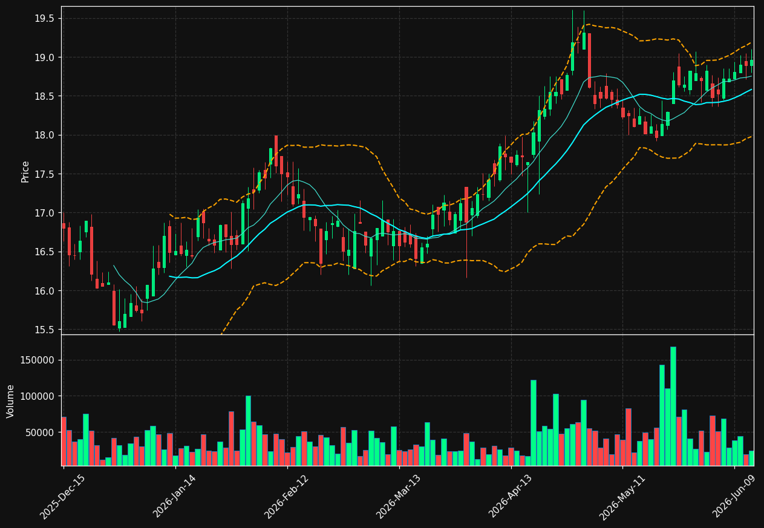Select the 19.5 price tick label
Viewport: 764px width, 528px height.
tap(45, 18)
